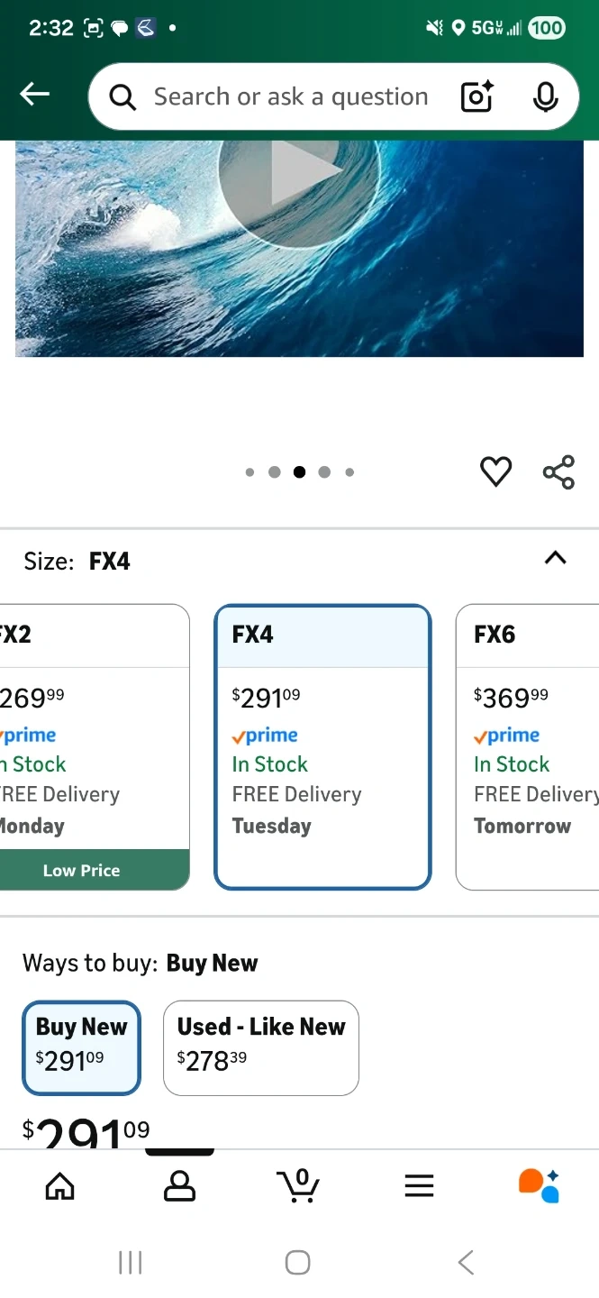The image size is (599, 1298).
Task: Tap the microphone voice search icon
Action: click(x=545, y=96)
